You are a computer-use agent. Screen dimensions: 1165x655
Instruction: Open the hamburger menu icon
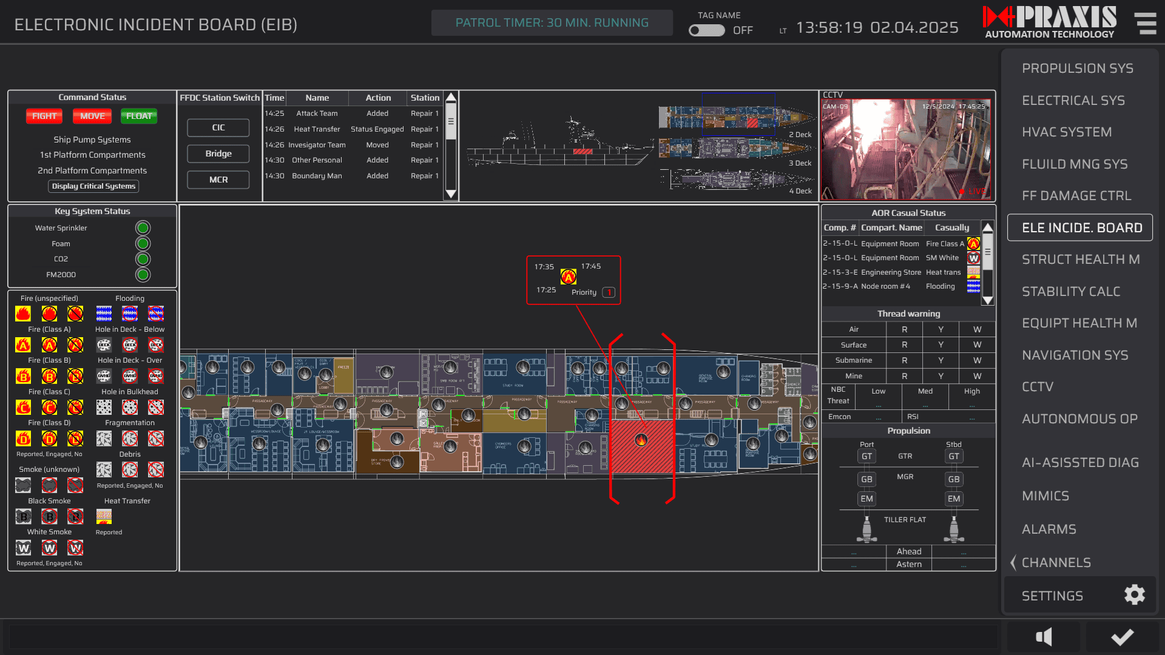(1146, 24)
